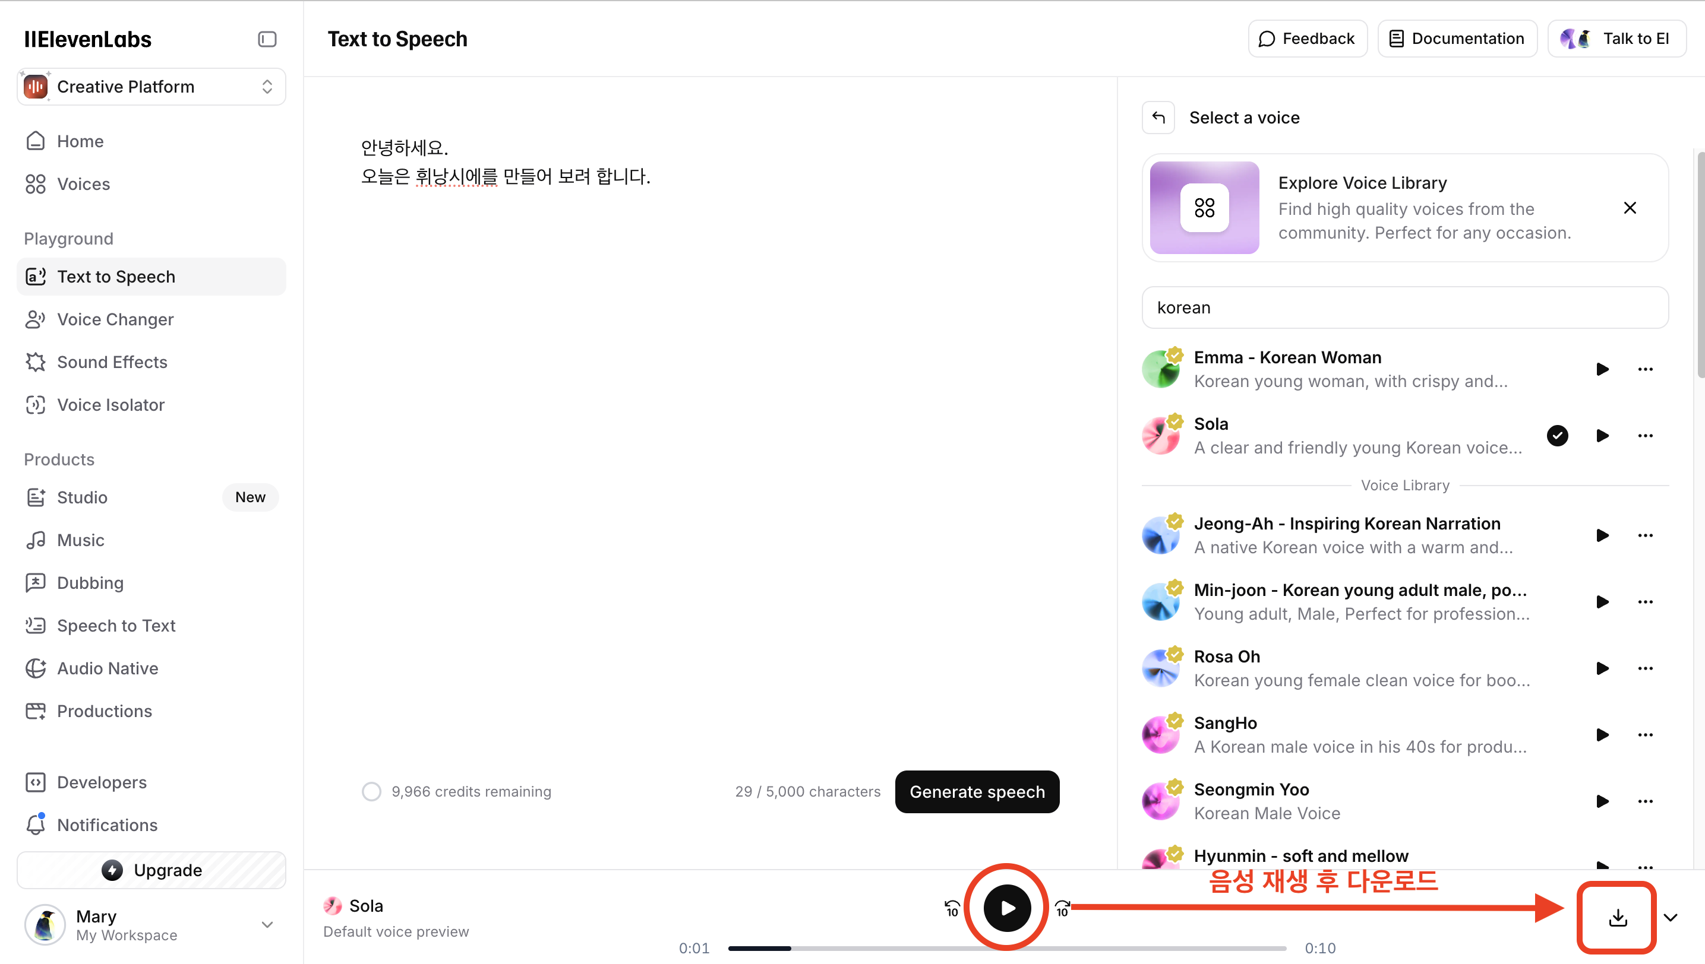Open the Sound Effects tool
1705x964 pixels.
111,361
